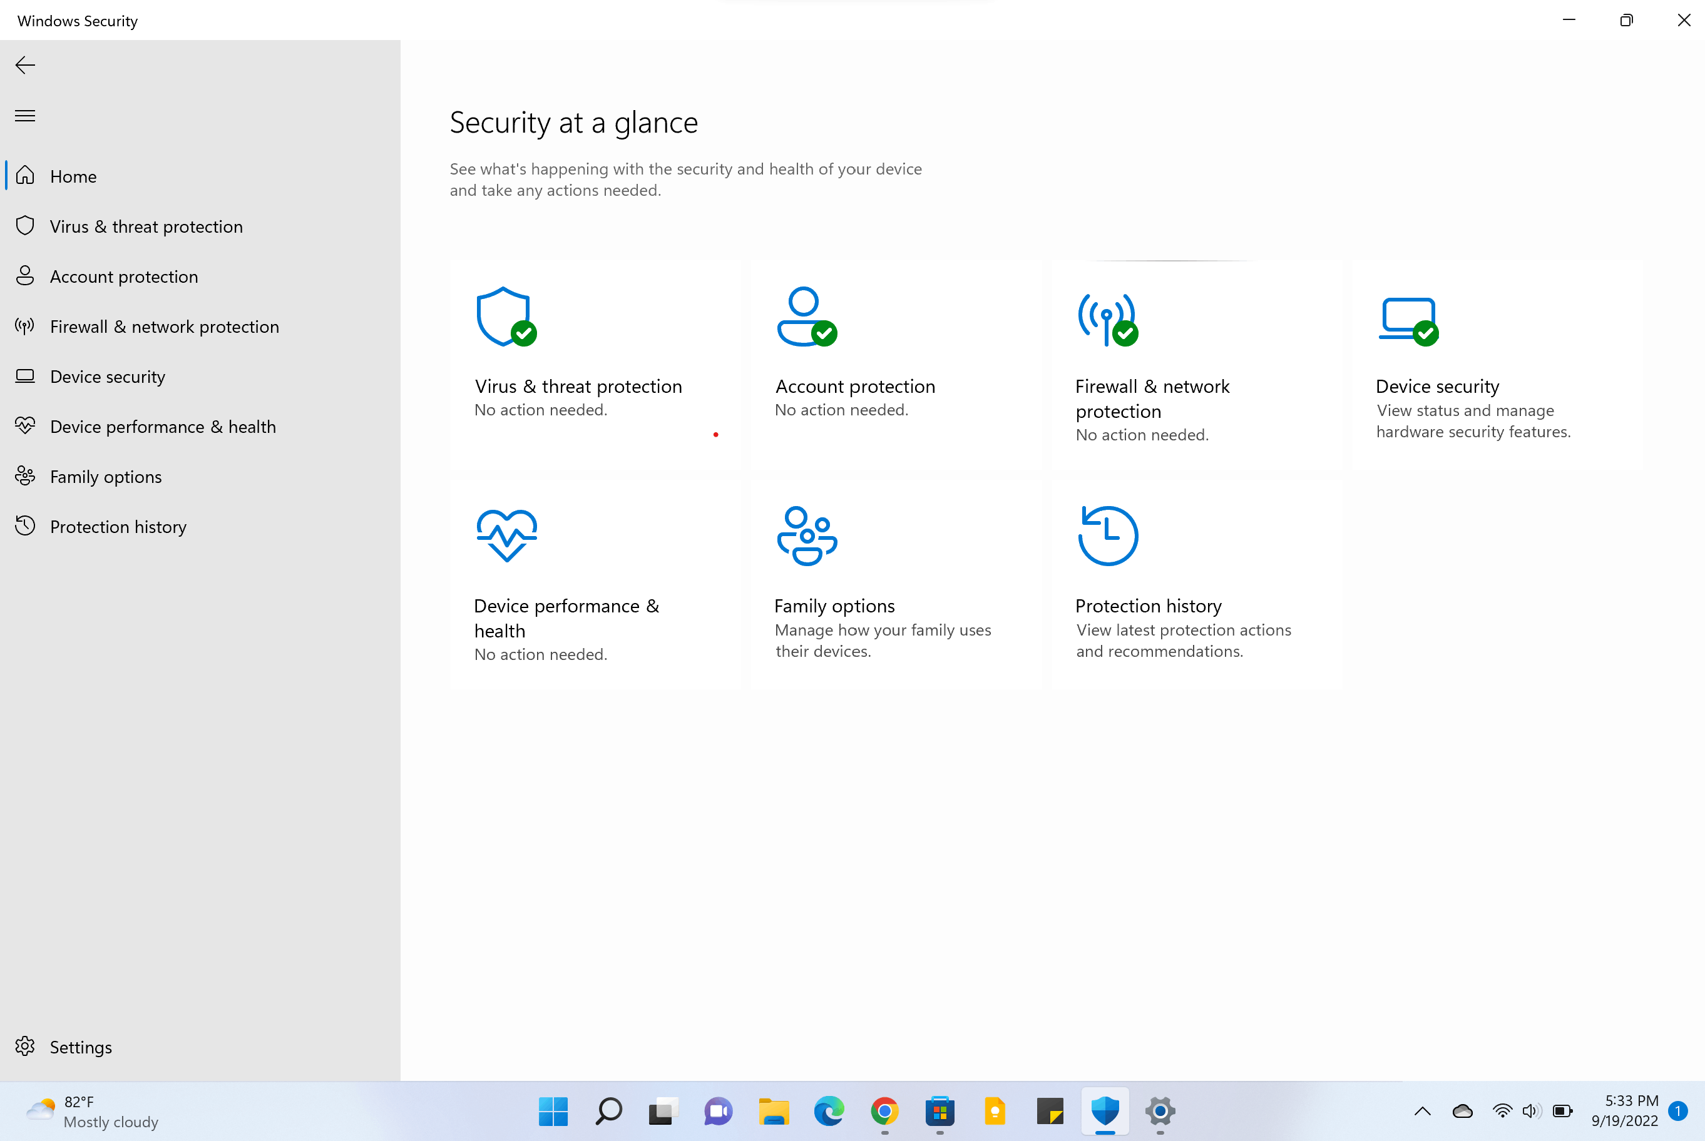Viewport: 1705px width, 1141px height.
Task: Open Firewall & network protection antenna tile
Action: pos(1197,364)
